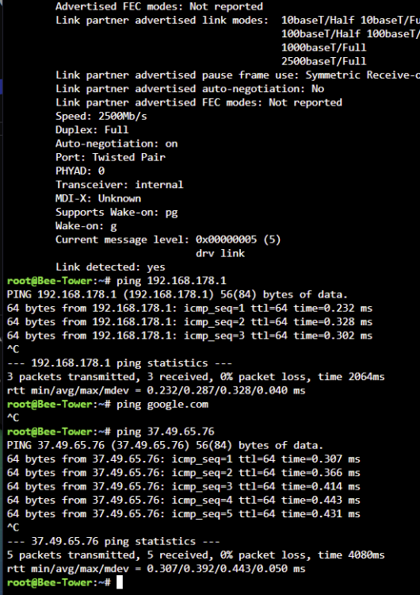Click the 'Advertised FEC modes: Not reported' line

click(x=159, y=6)
